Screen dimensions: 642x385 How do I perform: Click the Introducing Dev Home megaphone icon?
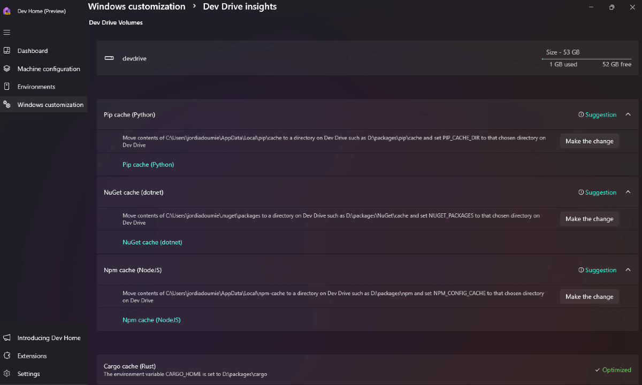[x=7, y=338]
